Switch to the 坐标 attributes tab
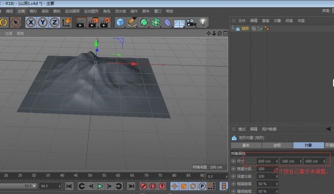Viewport: 334px width, 194px height. [x=277, y=145]
